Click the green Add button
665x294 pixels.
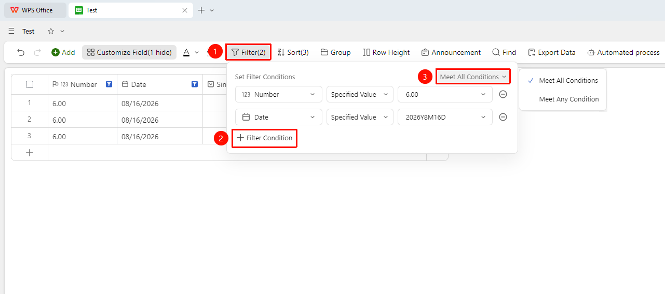[x=63, y=52]
